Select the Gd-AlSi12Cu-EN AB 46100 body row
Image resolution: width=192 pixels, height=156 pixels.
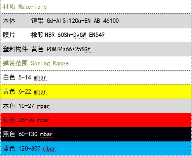point(96,21)
